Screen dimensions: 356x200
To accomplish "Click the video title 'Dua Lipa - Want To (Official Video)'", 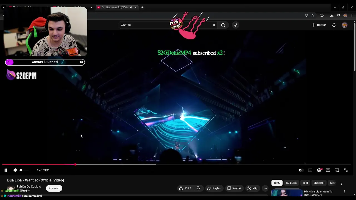I will [x=36, y=180].
